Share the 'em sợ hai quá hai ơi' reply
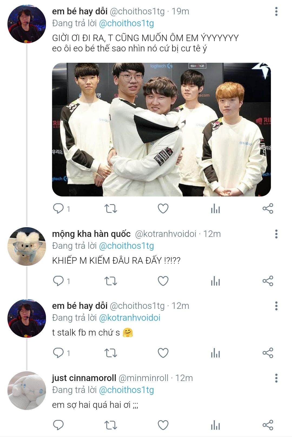The image size is (292, 437). [x=268, y=425]
